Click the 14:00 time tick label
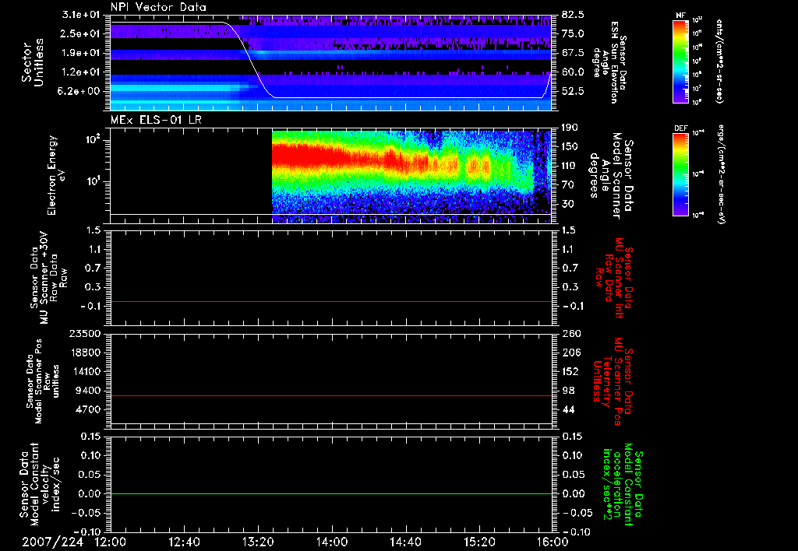The width and height of the screenshot is (798, 551). [332, 542]
